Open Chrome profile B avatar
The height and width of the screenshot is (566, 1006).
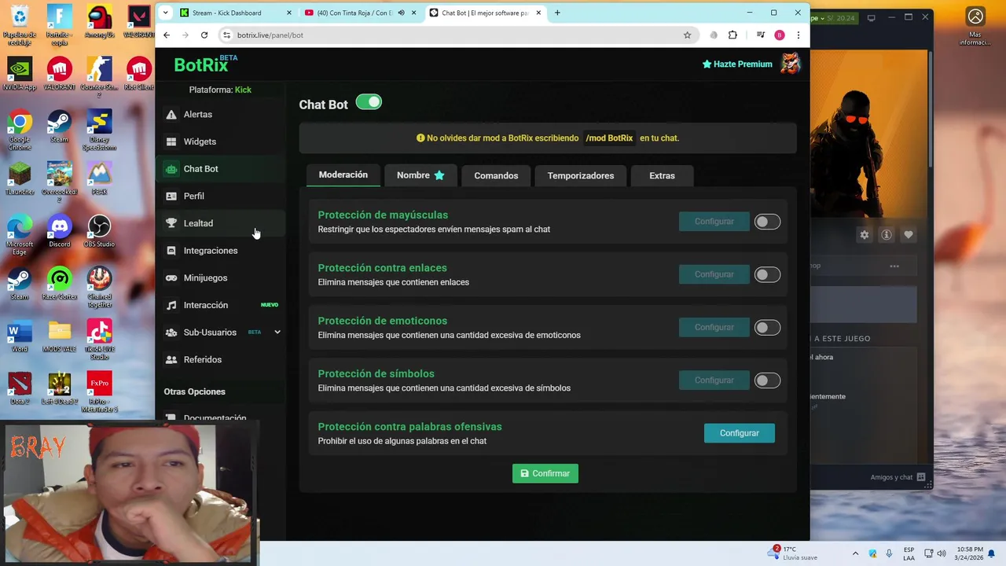click(x=780, y=35)
